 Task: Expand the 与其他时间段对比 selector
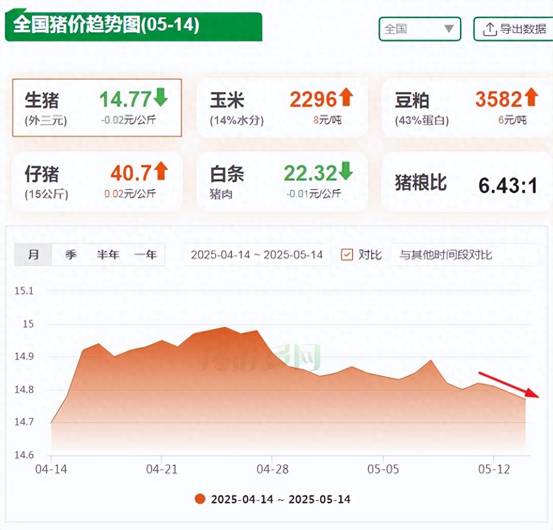(x=464, y=255)
